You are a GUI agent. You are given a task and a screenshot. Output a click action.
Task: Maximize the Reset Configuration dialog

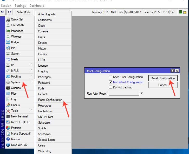pyautogui.click(x=172, y=71)
